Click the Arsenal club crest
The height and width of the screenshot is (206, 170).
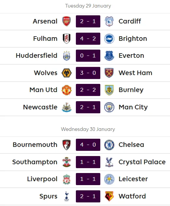click(66, 21)
